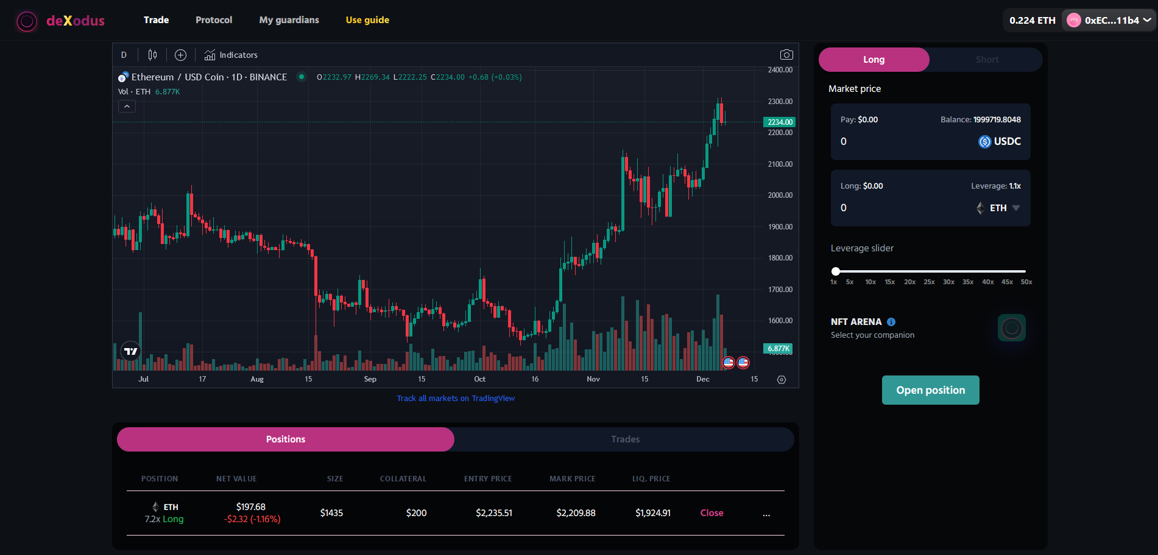Open the Use guide link

367,20
